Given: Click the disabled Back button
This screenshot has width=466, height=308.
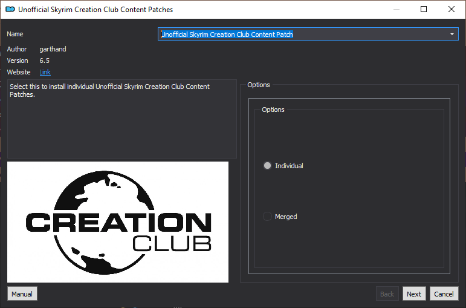Looking at the screenshot, I should tap(387, 294).
